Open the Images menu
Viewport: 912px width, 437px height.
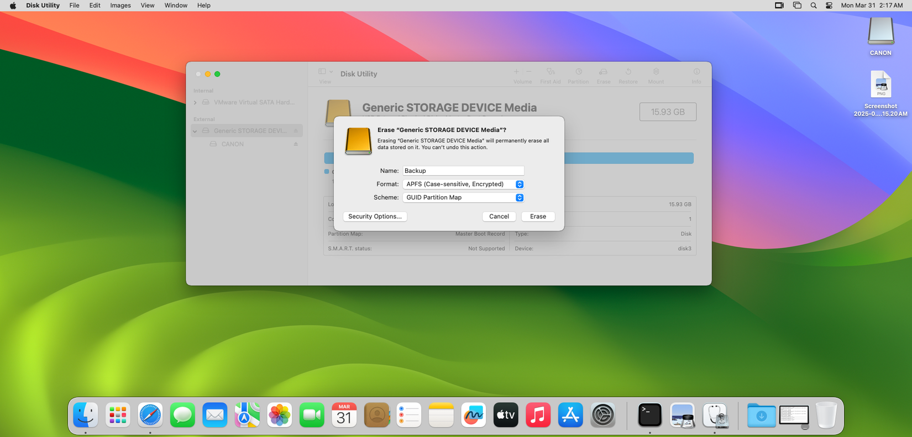120,6
